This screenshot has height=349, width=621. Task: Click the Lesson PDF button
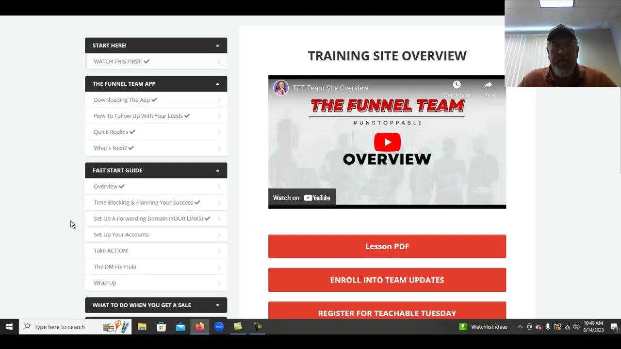(387, 246)
